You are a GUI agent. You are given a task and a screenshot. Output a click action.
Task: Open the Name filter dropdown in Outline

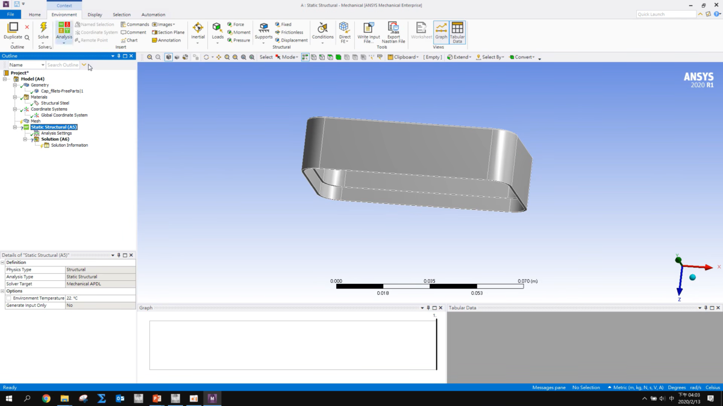click(x=42, y=65)
